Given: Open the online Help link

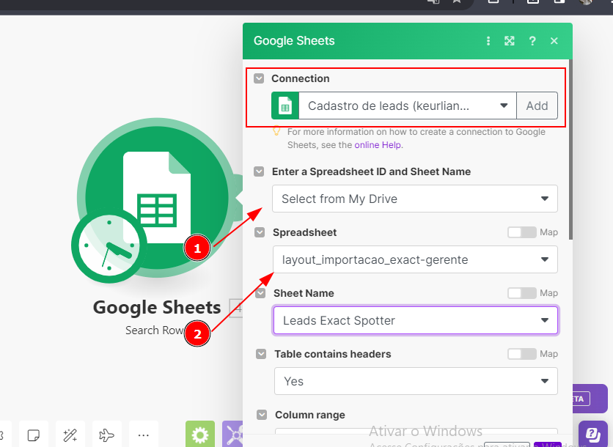Looking at the screenshot, I should 378,145.
